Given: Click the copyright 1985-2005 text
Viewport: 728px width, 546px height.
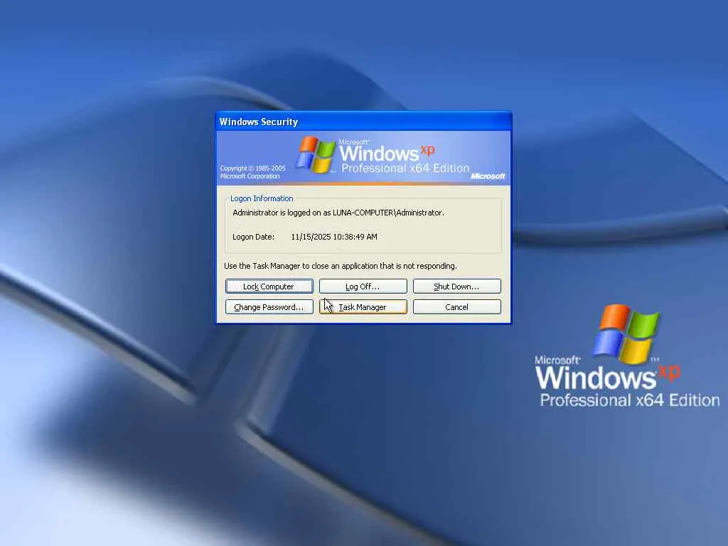Looking at the screenshot, I should pos(252,172).
